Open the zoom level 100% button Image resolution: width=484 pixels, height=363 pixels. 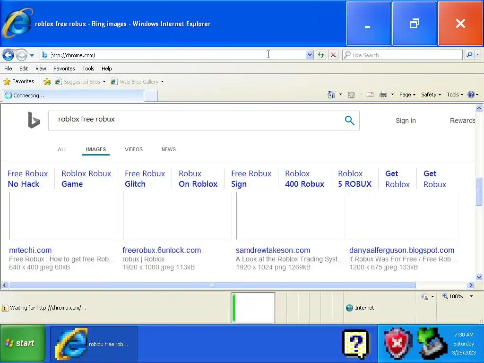tap(452, 296)
